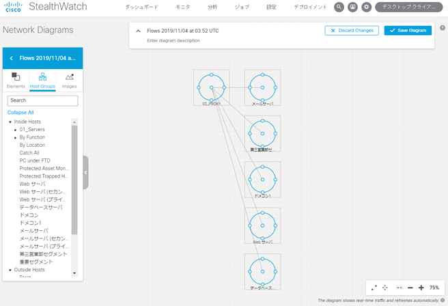Click the Save Diagram button

408,31
